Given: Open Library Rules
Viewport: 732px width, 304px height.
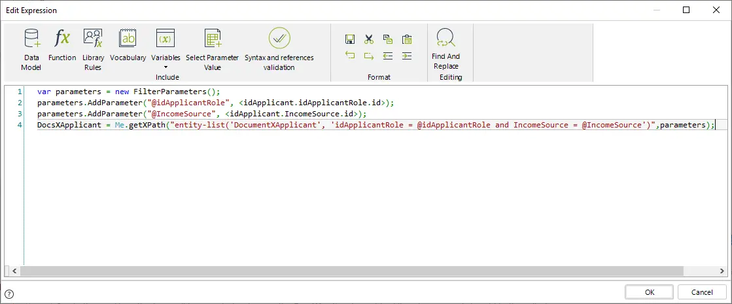Looking at the screenshot, I should (x=93, y=50).
